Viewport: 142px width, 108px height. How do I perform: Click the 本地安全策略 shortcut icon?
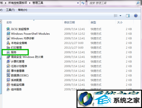pos(8,43)
